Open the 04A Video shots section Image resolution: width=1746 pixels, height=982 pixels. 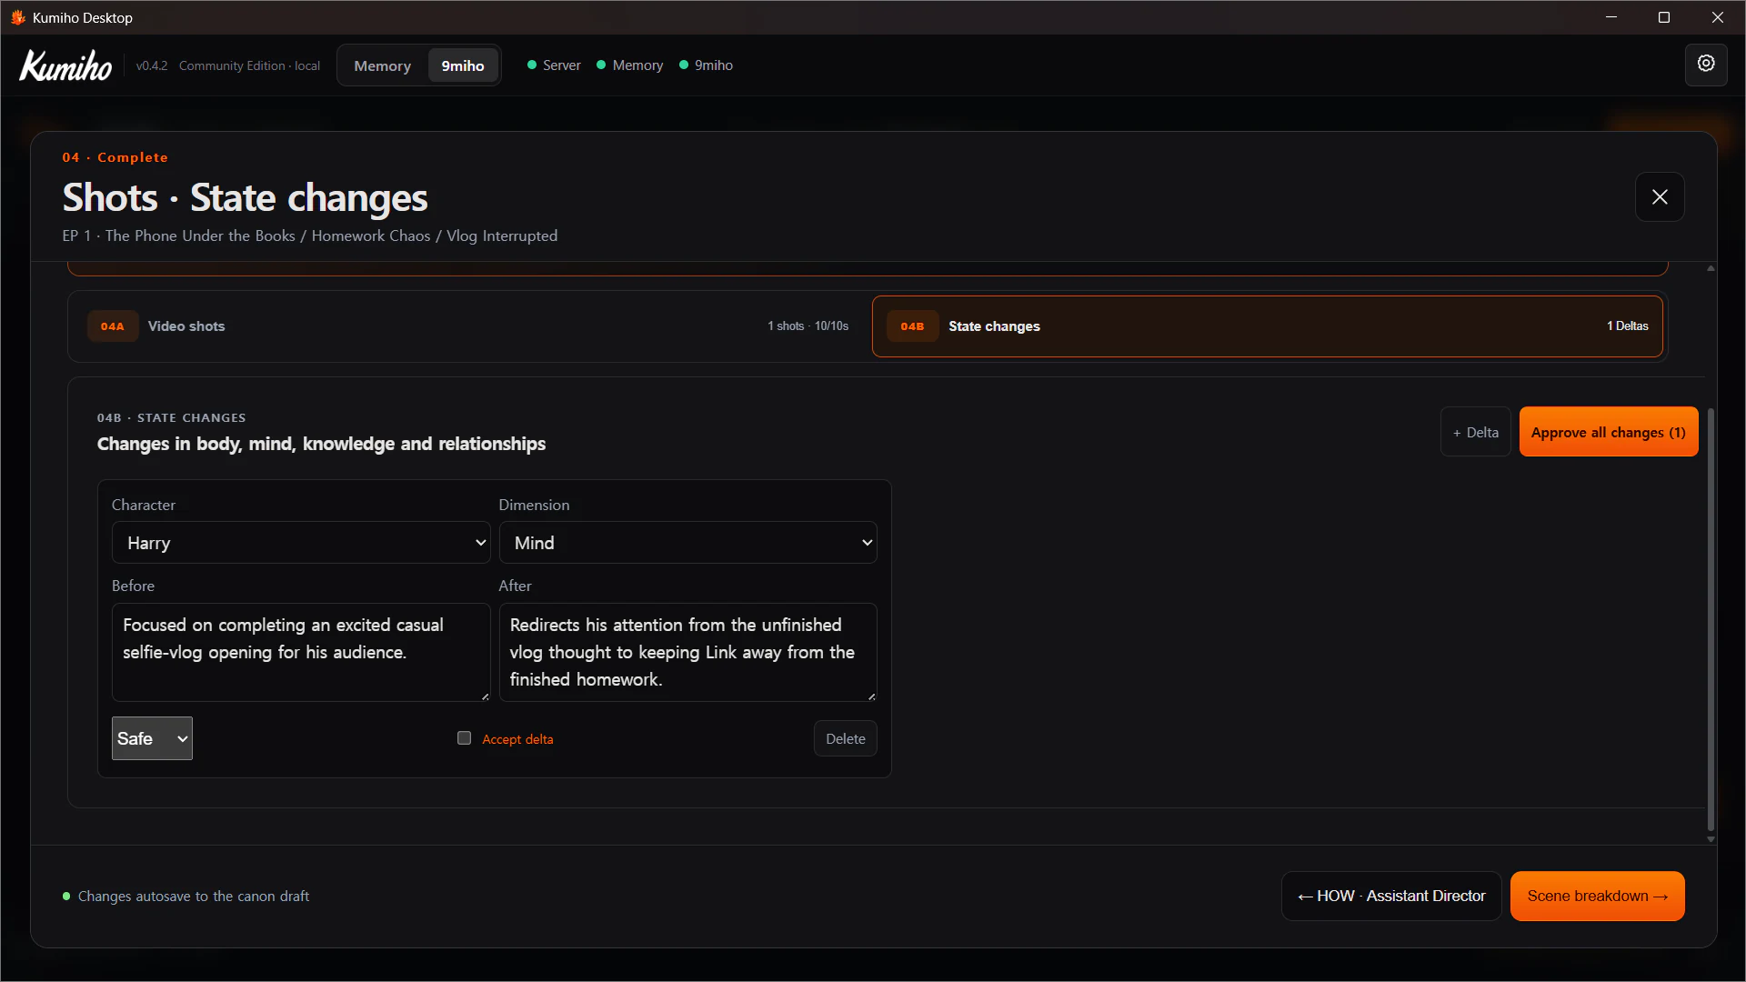469,326
